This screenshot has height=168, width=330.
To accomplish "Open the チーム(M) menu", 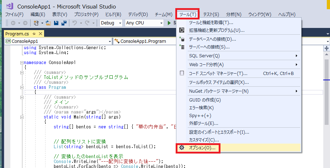I will 164,15.
